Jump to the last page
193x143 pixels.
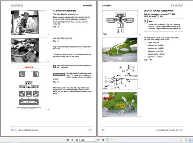(103, 140)
